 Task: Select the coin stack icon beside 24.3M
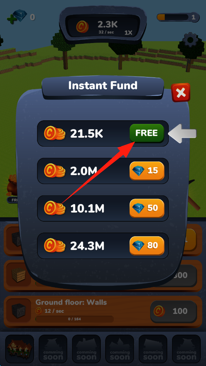54,245
